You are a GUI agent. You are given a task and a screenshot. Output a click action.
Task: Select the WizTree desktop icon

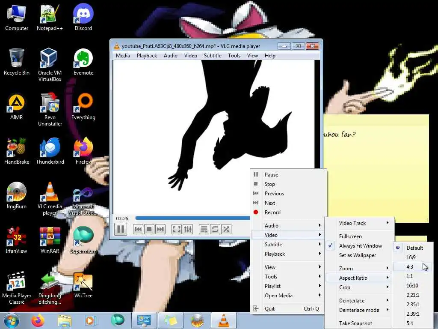83,285
